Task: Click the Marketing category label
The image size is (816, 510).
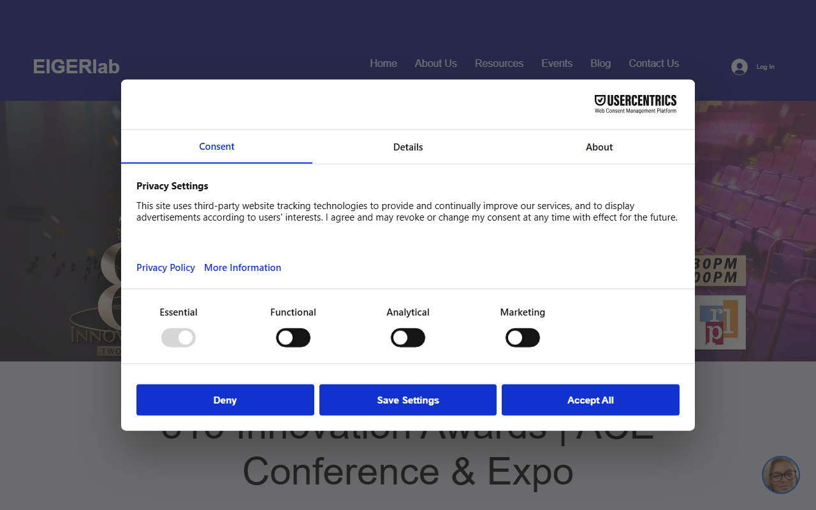Action: 523,312
